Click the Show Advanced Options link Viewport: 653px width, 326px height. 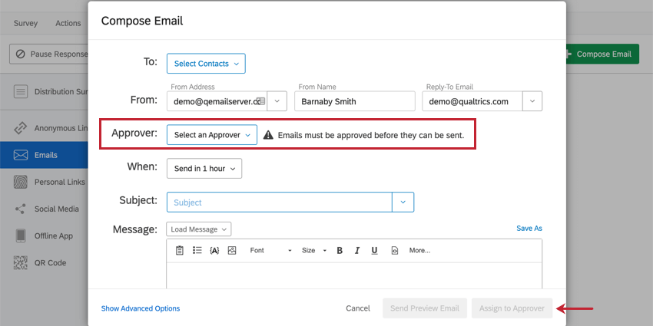tap(141, 308)
